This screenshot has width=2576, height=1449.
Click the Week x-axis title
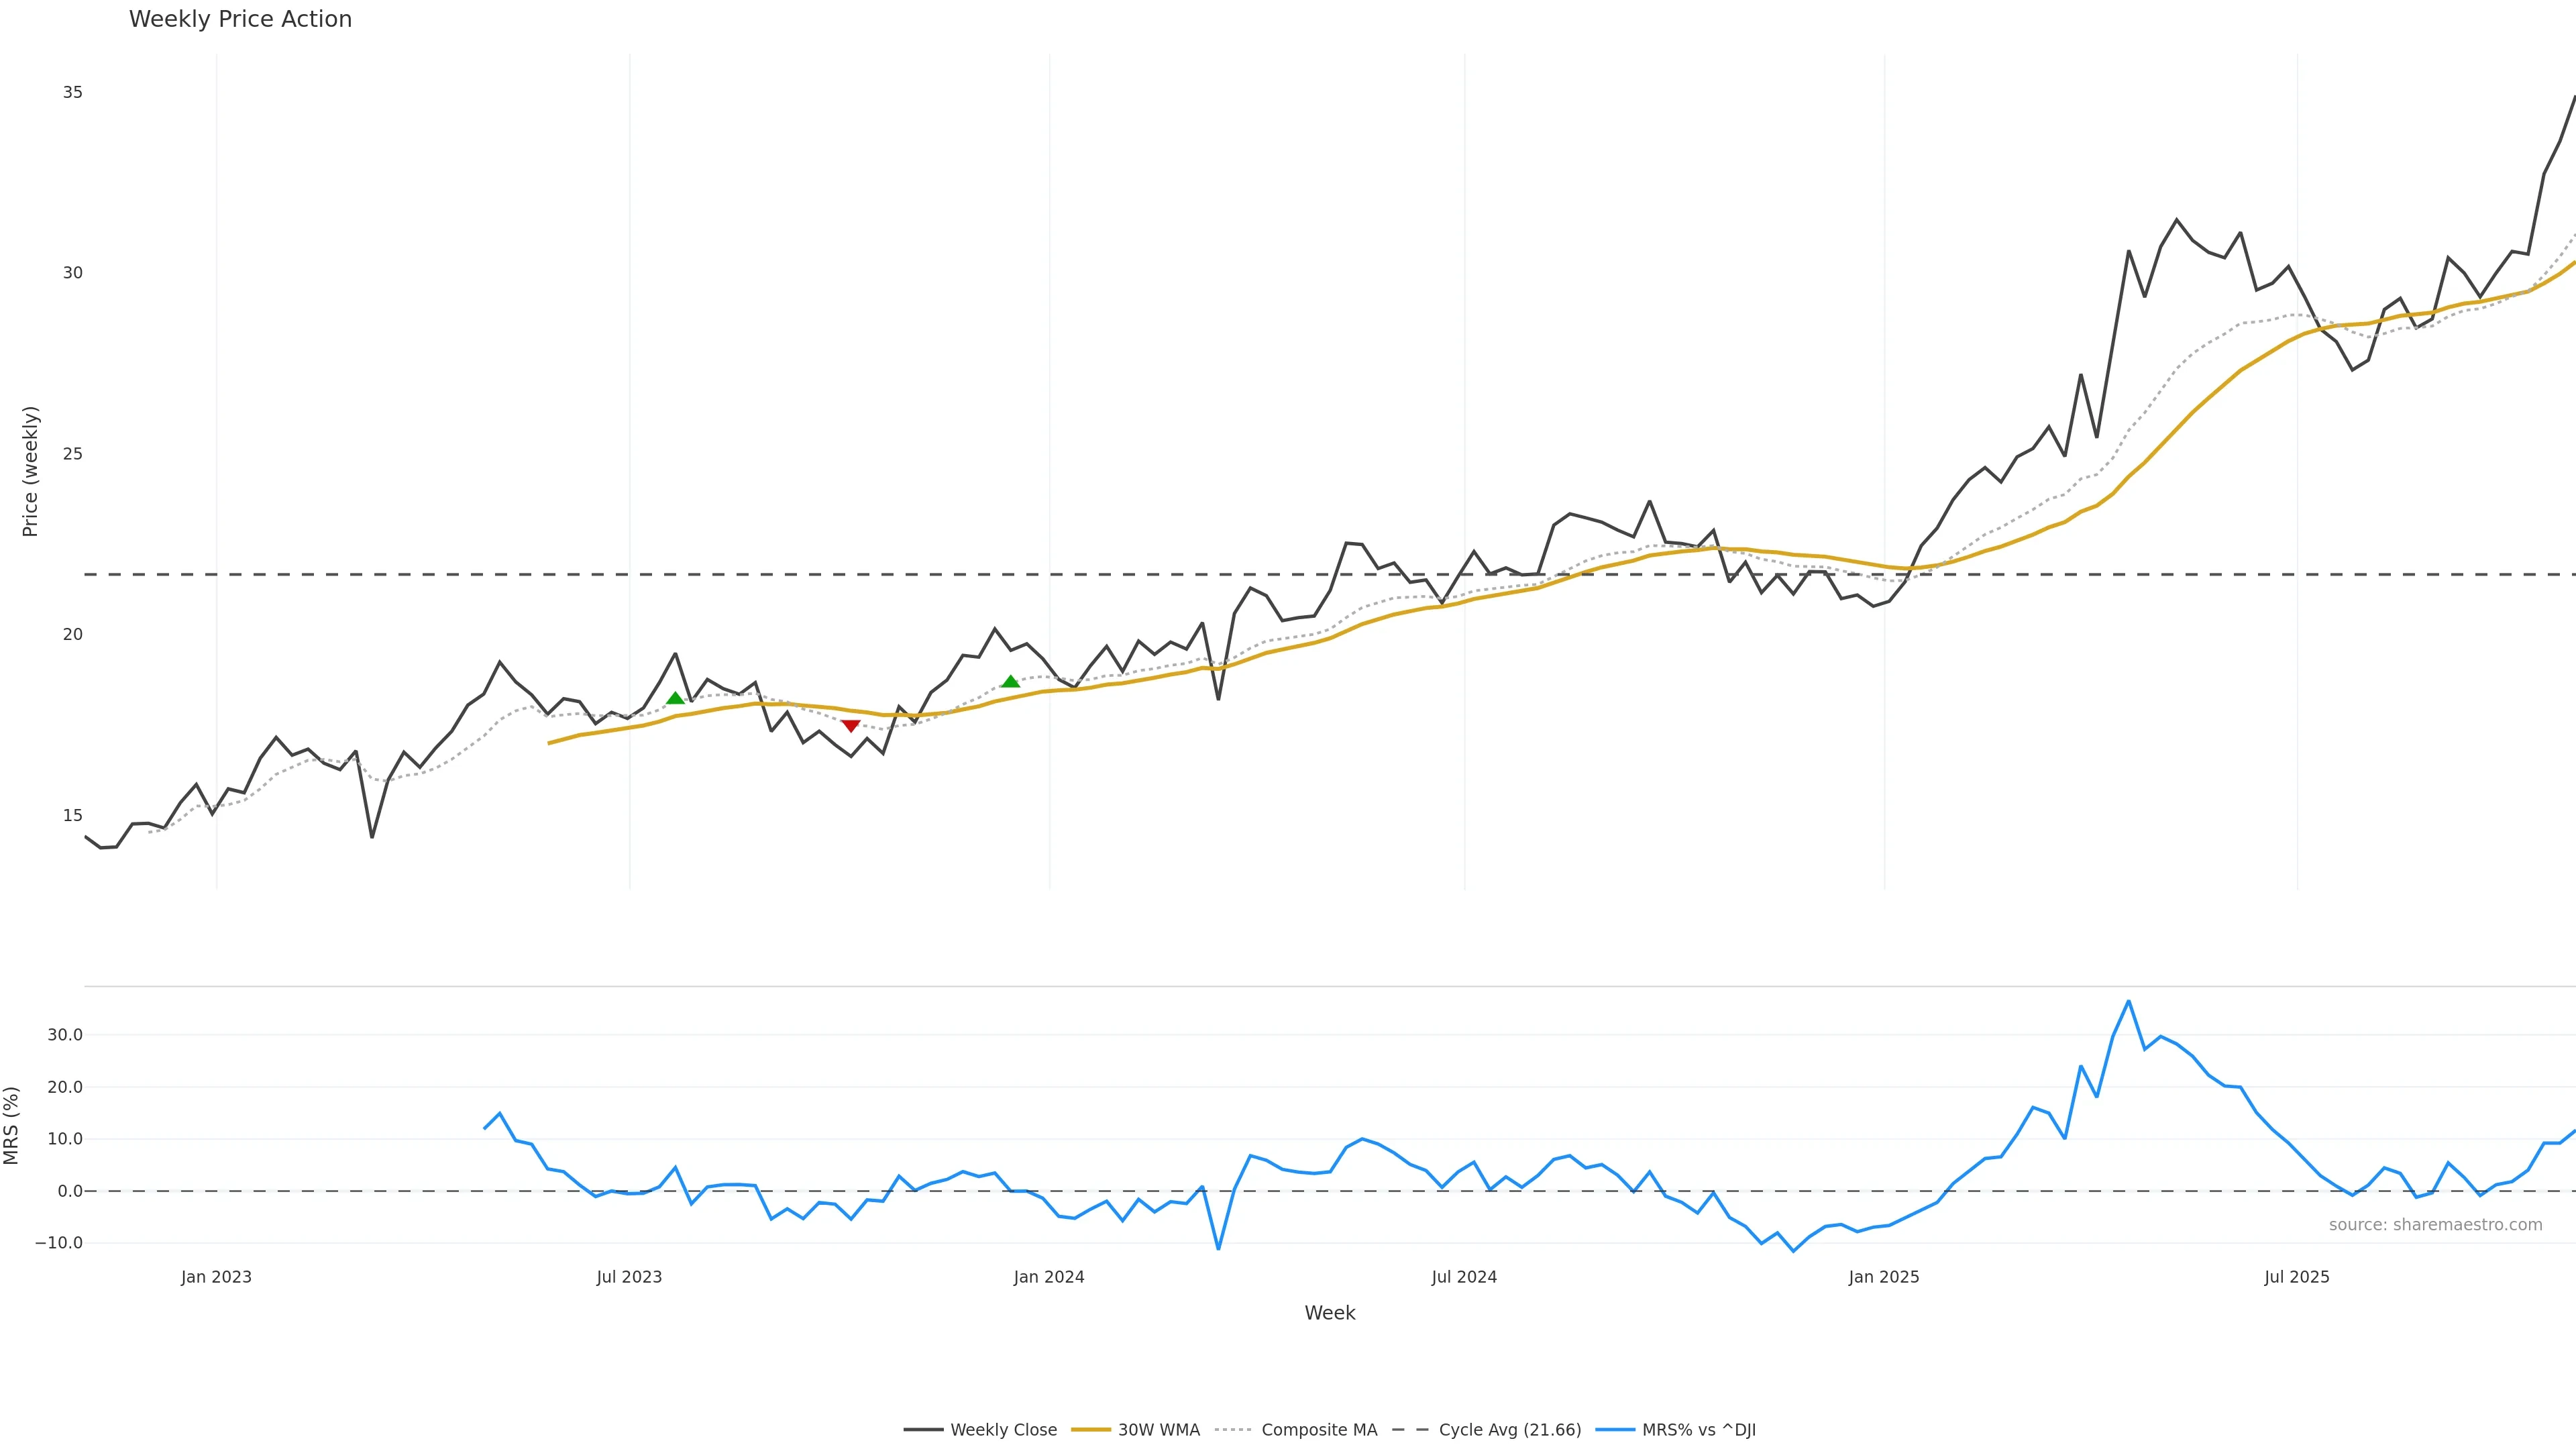click(x=1329, y=1313)
